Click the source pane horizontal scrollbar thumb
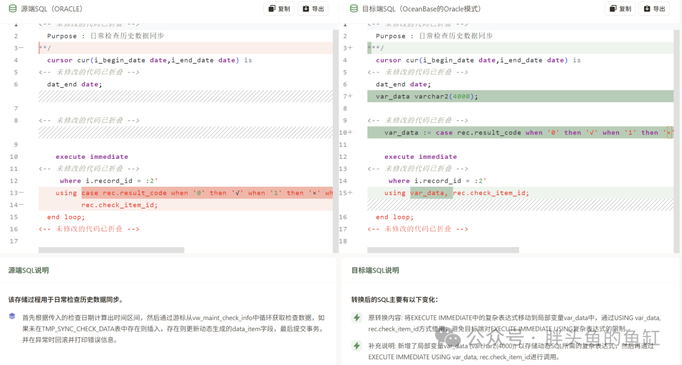Screen dimensions: 682x365 coord(111,250)
